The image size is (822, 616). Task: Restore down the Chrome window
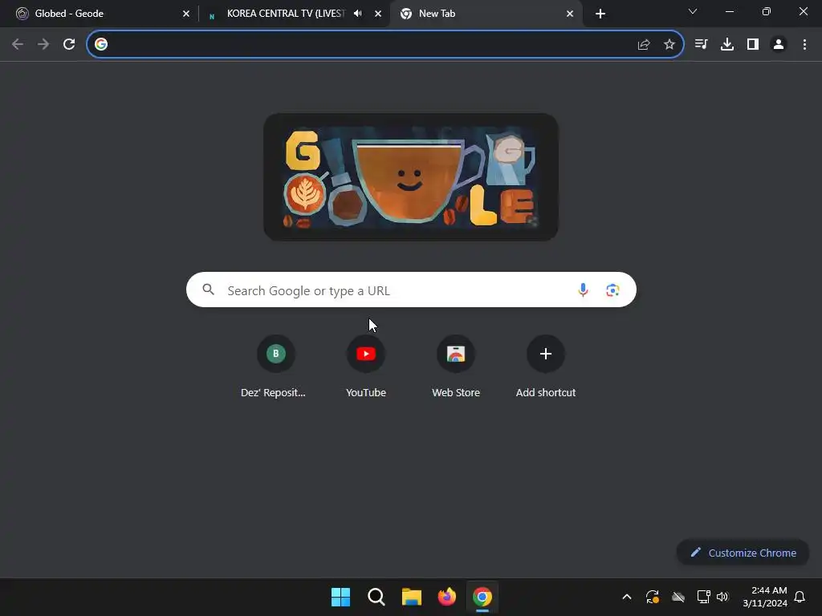(x=767, y=11)
